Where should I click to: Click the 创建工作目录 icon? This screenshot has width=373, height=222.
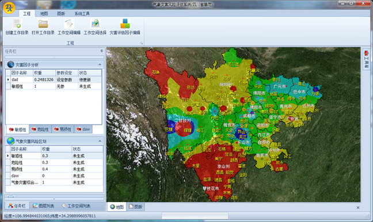[17, 24]
